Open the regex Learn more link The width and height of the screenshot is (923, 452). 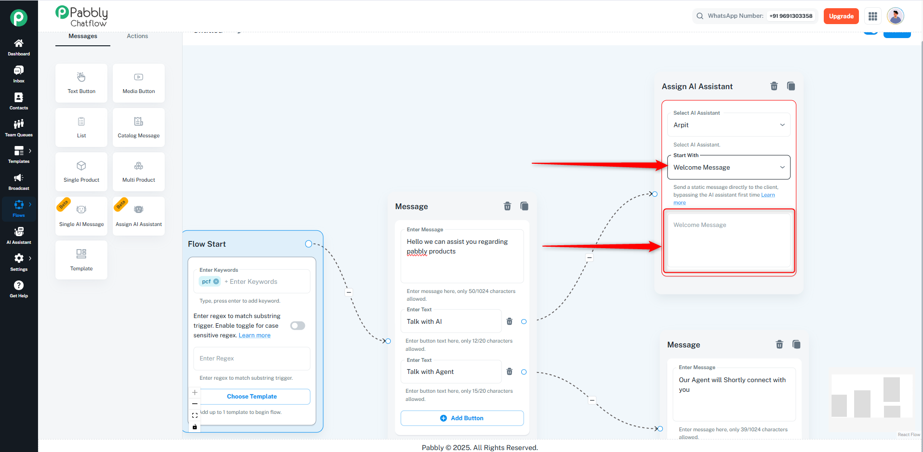tap(254, 335)
